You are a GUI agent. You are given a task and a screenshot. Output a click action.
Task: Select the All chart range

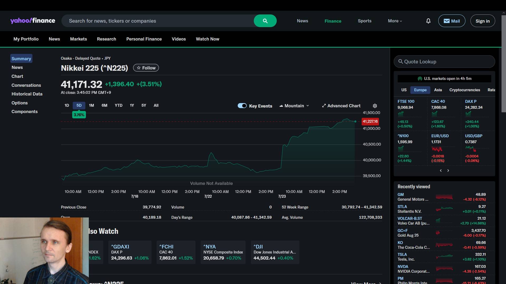pyautogui.click(x=156, y=105)
